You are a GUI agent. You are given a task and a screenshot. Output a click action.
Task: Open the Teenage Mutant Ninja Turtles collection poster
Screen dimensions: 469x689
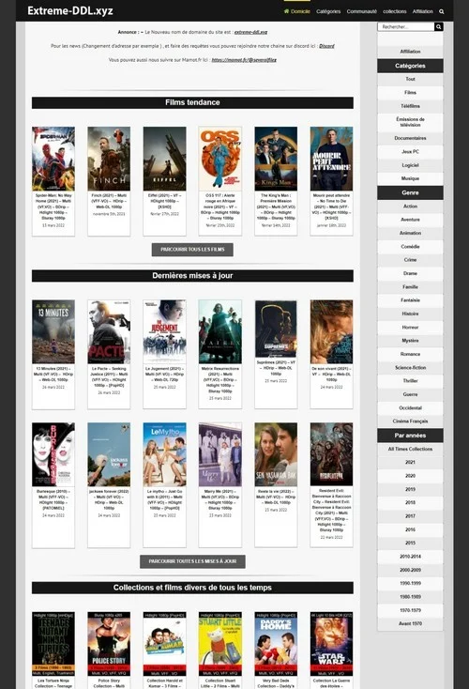click(x=53, y=644)
